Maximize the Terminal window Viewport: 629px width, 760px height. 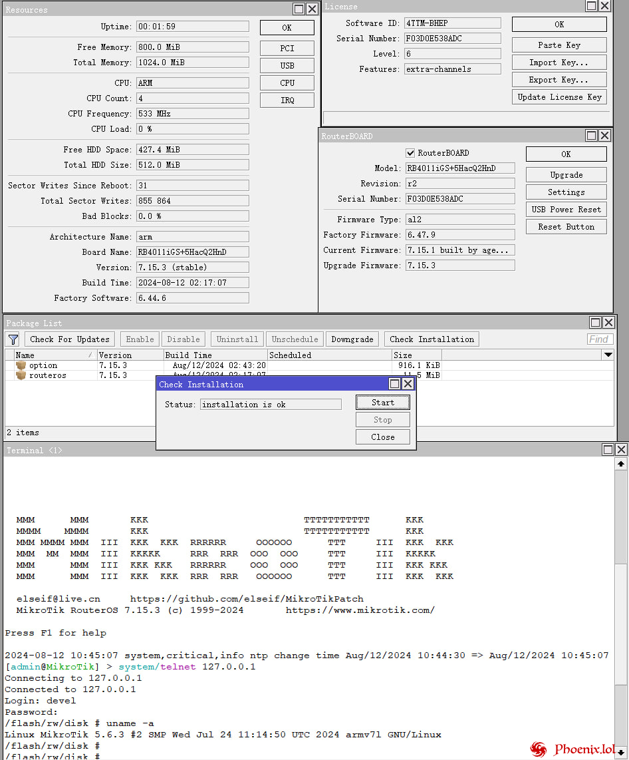pyautogui.click(x=608, y=450)
